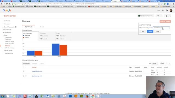Open Messages in the sidebar
175x98 pixels.
tap(7, 24)
